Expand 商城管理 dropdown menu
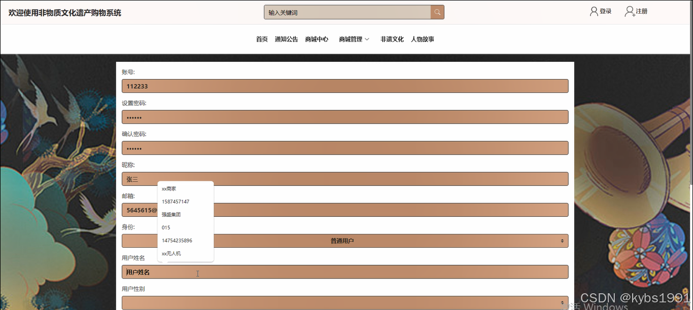 pyautogui.click(x=354, y=39)
